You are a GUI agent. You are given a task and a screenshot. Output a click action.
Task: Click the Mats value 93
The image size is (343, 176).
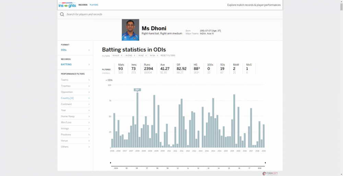coord(120,69)
